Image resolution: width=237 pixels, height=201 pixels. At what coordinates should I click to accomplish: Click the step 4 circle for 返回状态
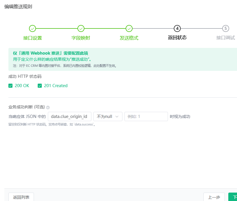tap(177, 28)
